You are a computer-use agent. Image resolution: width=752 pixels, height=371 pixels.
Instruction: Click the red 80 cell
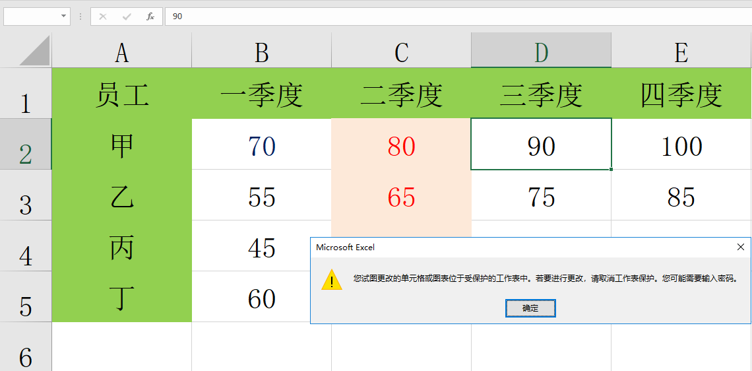tap(401, 144)
